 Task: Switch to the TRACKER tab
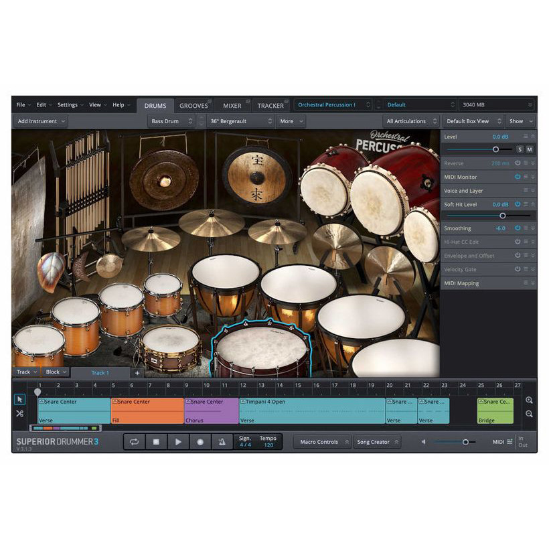click(x=270, y=105)
